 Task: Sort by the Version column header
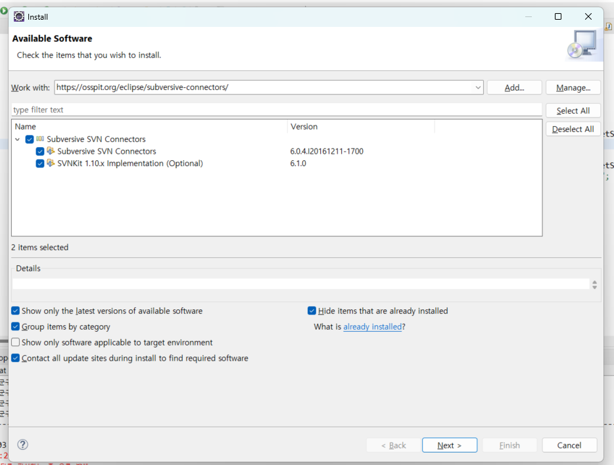pos(361,126)
